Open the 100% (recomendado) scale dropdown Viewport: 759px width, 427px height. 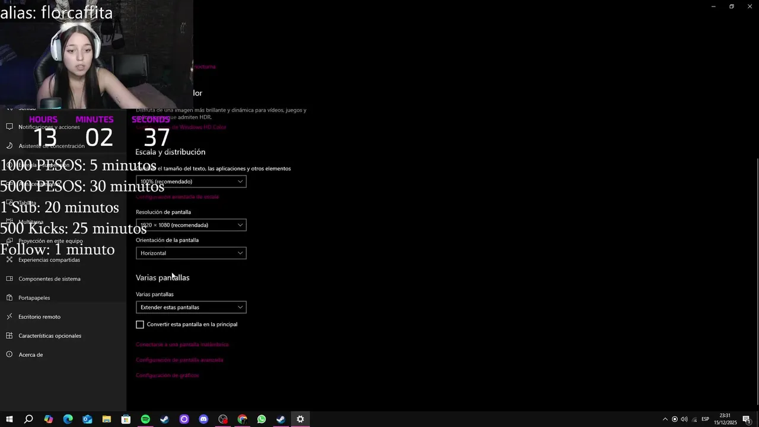click(x=191, y=181)
